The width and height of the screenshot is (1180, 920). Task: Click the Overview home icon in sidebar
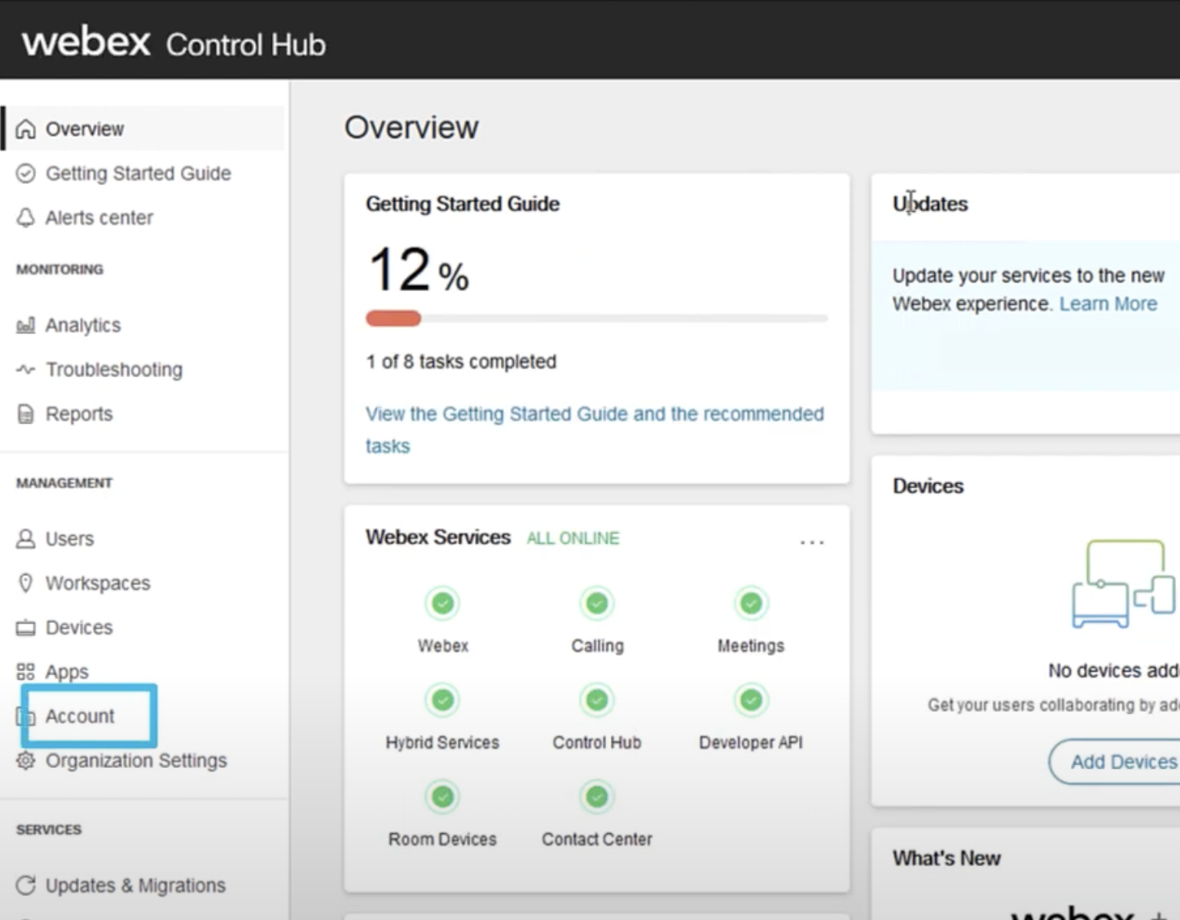coord(25,129)
